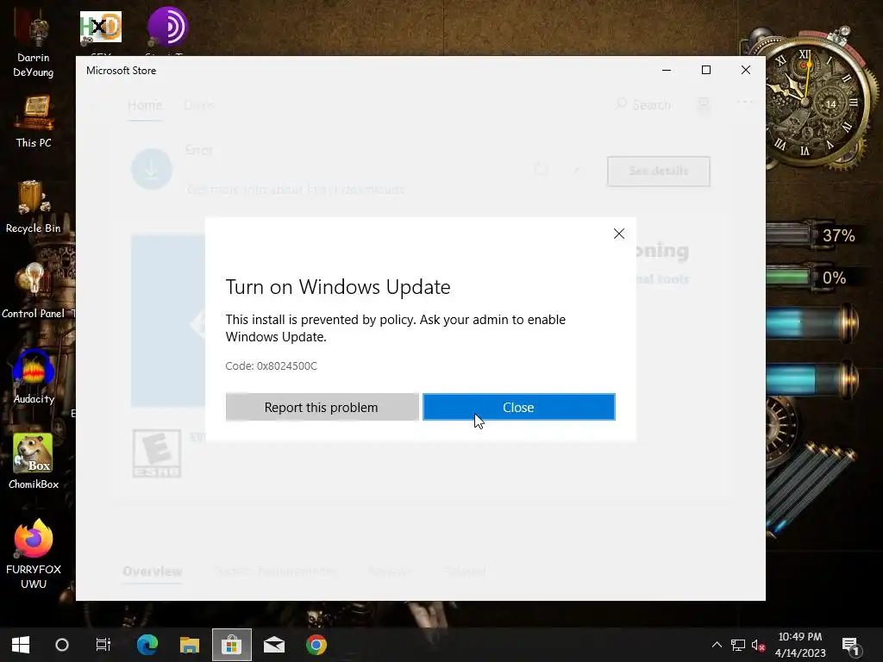Open clock showing 10:49 PM

click(800, 645)
